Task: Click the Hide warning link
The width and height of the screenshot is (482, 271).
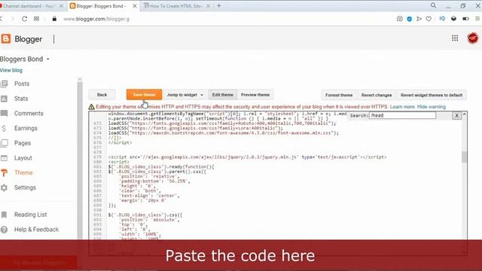Action: coord(431,107)
